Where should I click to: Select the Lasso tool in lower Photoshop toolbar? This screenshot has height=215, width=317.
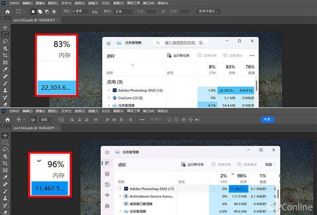click(5, 149)
